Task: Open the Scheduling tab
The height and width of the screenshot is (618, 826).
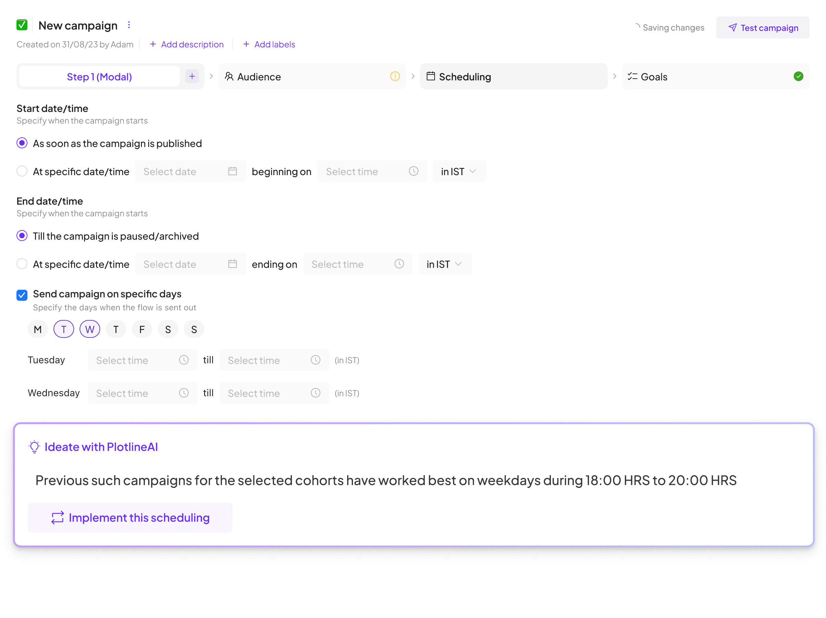Action: (513, 77)
